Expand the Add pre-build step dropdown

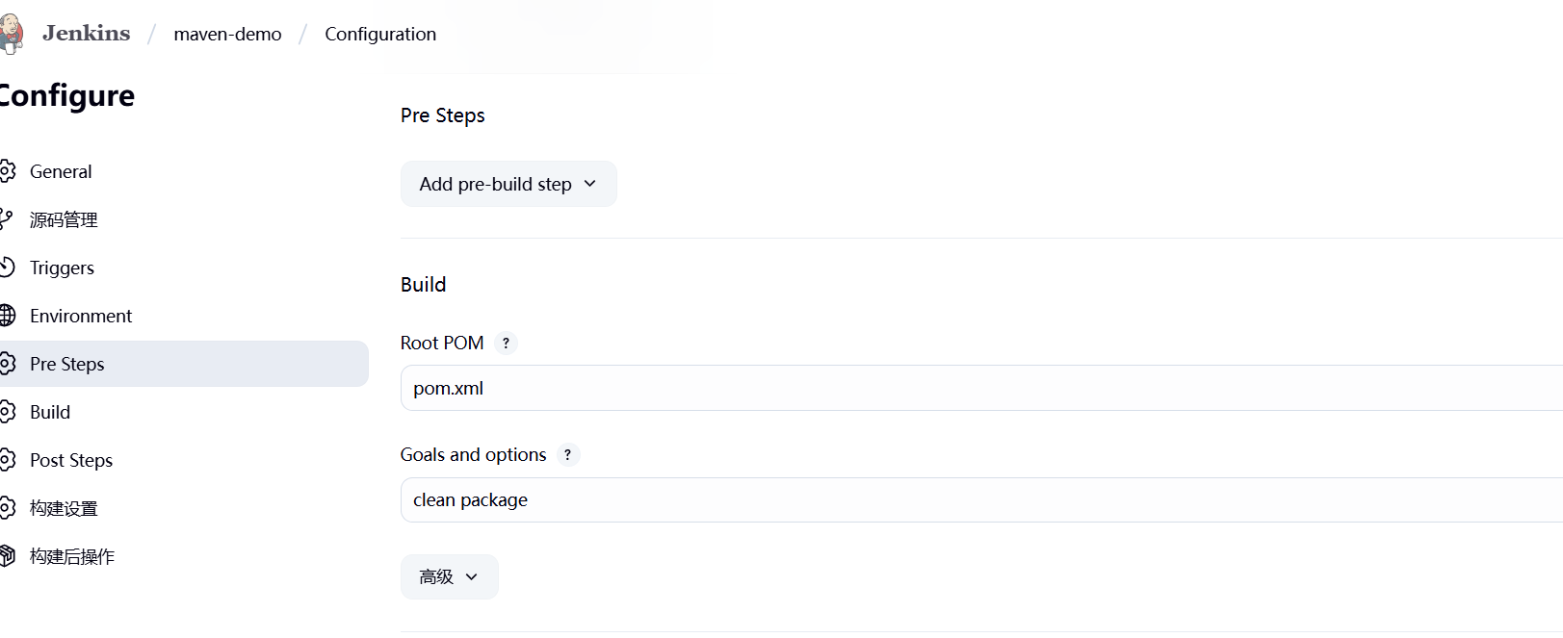pos(508,184)
